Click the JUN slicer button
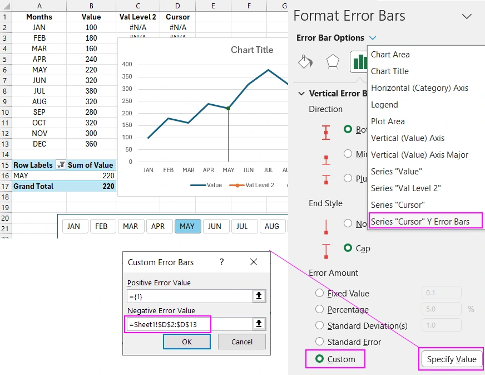 click(215, 226)
